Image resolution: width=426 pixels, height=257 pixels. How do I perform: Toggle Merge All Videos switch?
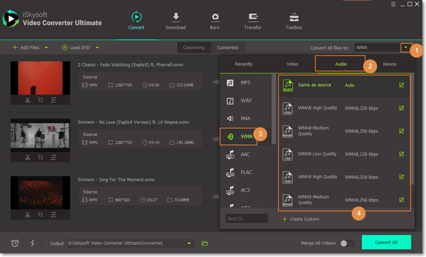(347, 243)
